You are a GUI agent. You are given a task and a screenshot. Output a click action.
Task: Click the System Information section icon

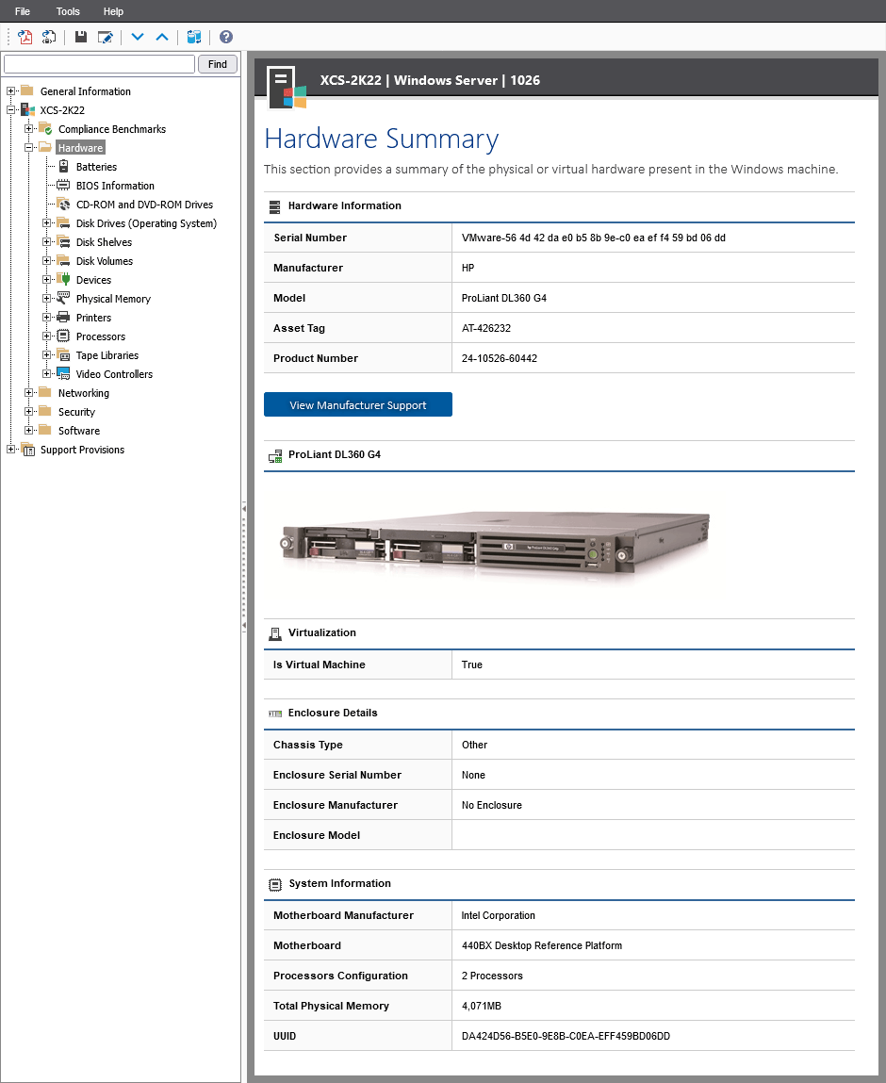pyautogui.click(x=275, y=884)
